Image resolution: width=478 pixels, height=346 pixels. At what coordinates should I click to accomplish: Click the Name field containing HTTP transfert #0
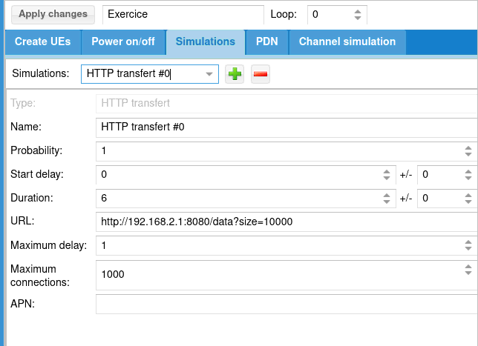point(286,127)
